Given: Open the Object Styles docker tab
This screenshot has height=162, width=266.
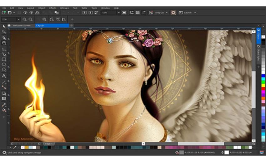Looking at the screenshot, I should (258, 54).
